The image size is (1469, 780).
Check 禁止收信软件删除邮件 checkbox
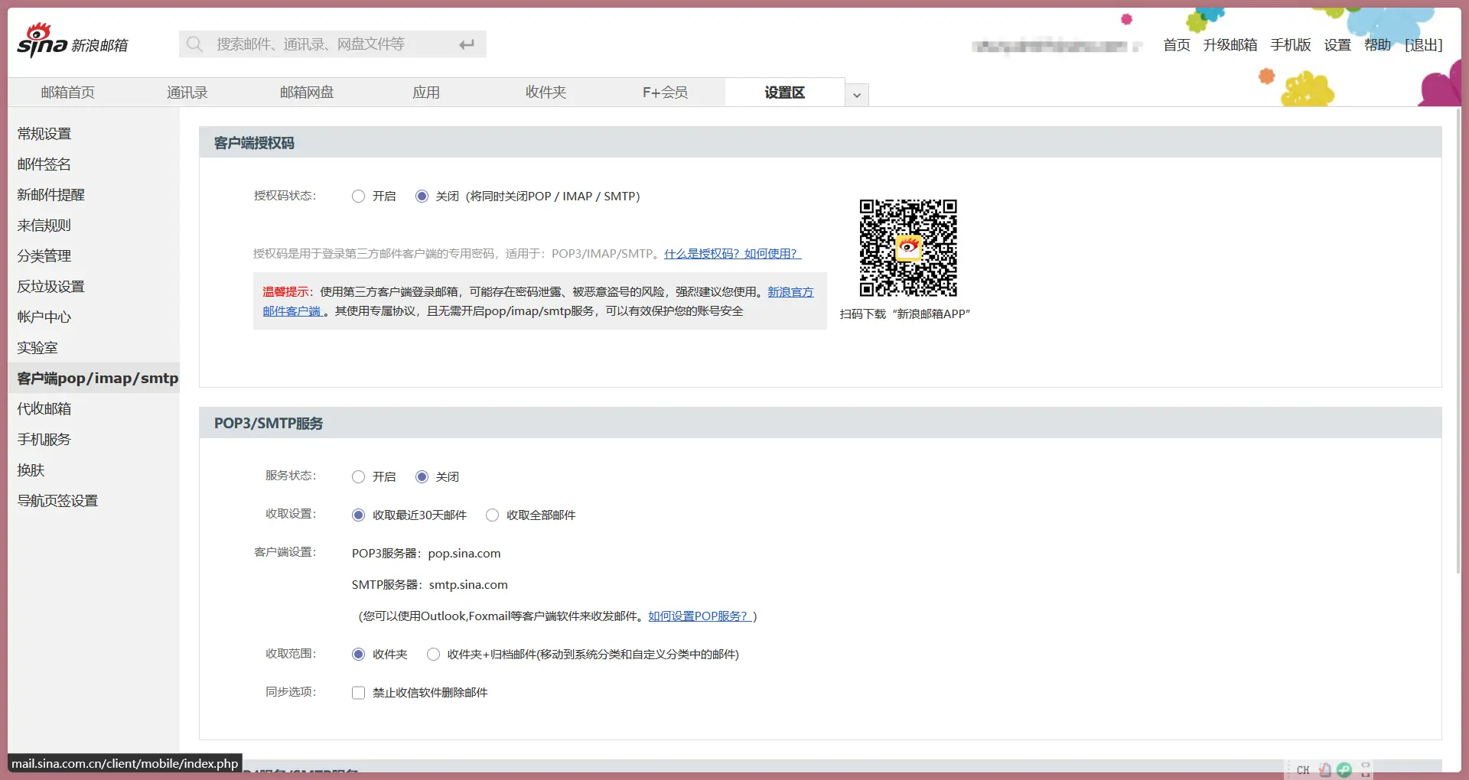coord(358,693)
